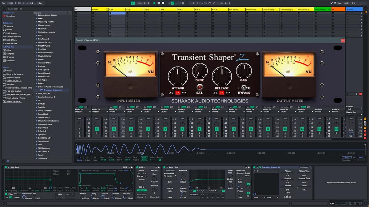Click the Key map button
This screenshot has width=369, height=207.
[339, 3]
